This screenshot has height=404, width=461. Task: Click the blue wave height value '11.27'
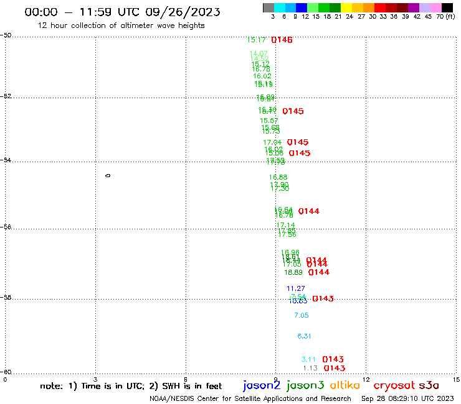point(296,288)
